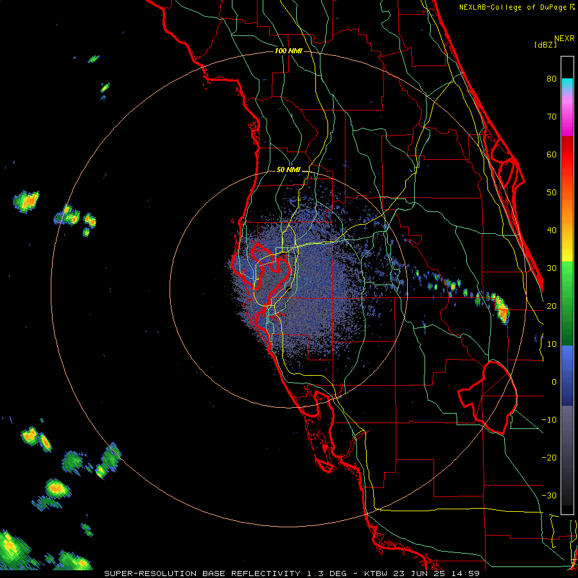Select the 70 value on the dBZ scale
This screenshot has width=578, height=578.
click(x=552, y=116)
